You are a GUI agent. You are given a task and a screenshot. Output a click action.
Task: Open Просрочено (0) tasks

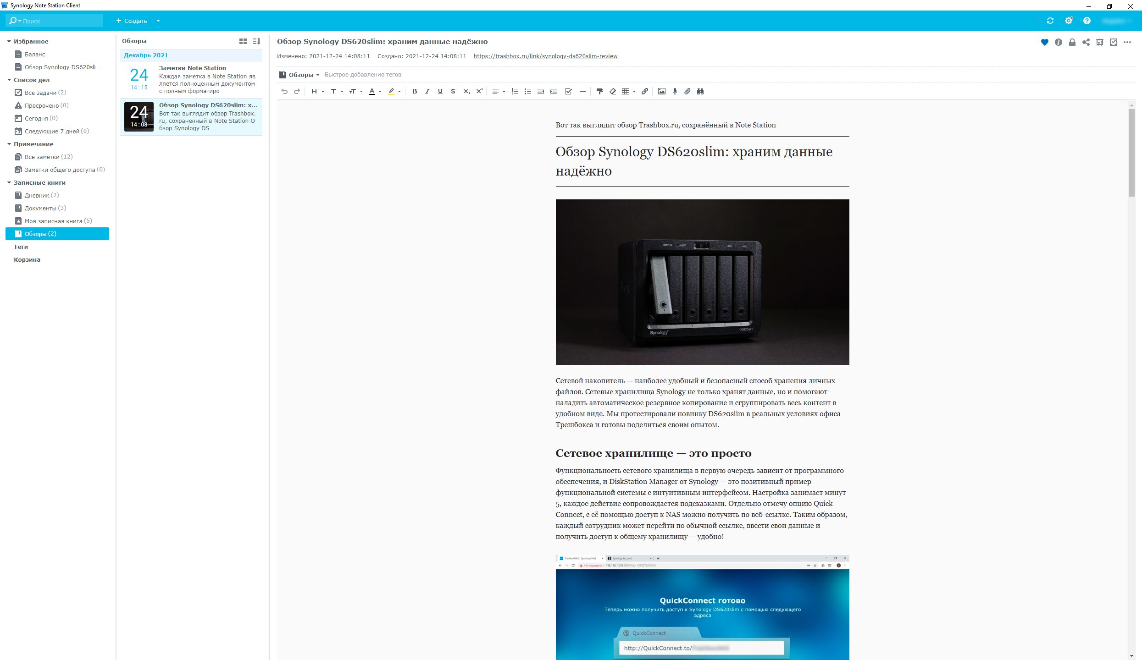pyautogui.click(x=57, y=105)
